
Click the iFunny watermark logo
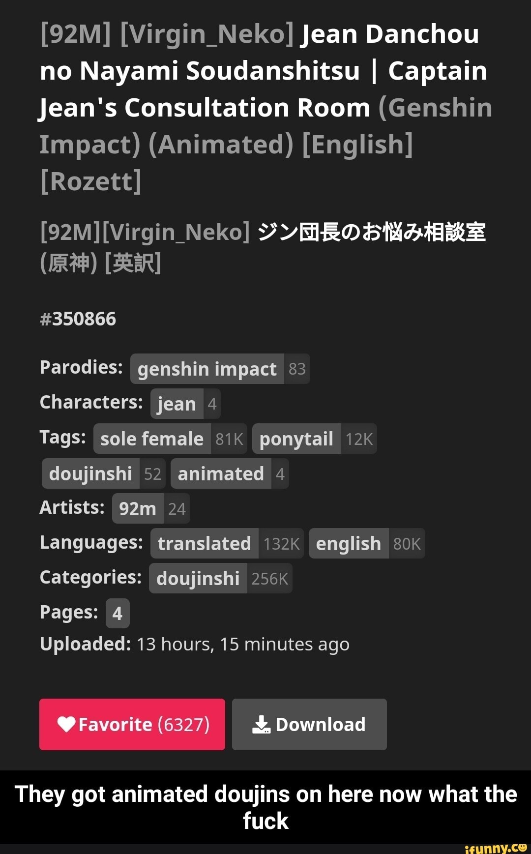[x=495, y=847]
